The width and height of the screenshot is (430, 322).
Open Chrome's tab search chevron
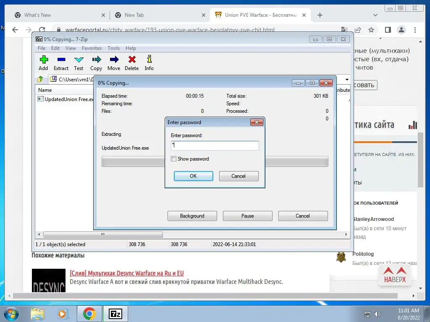click(x=375, y=15)
